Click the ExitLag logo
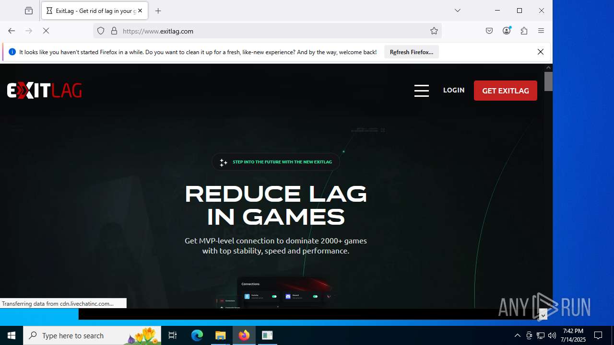Viewport: 614px width, 345px height. (44, 90)
